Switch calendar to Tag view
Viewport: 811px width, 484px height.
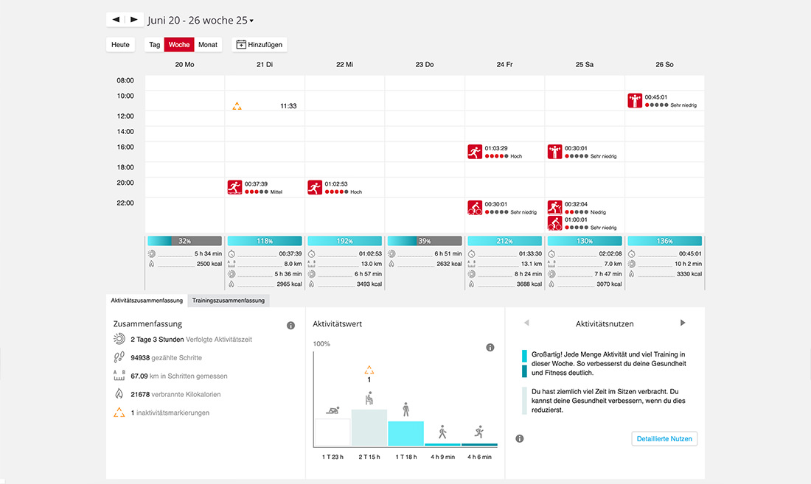(155, 44)
